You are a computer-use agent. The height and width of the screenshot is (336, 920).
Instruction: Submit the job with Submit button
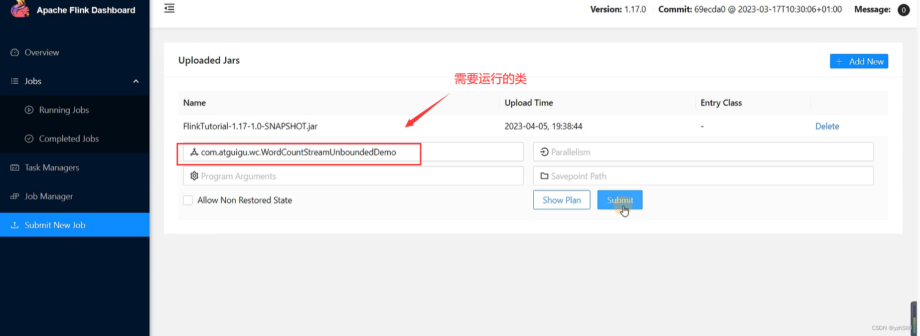tap(620, 200)
